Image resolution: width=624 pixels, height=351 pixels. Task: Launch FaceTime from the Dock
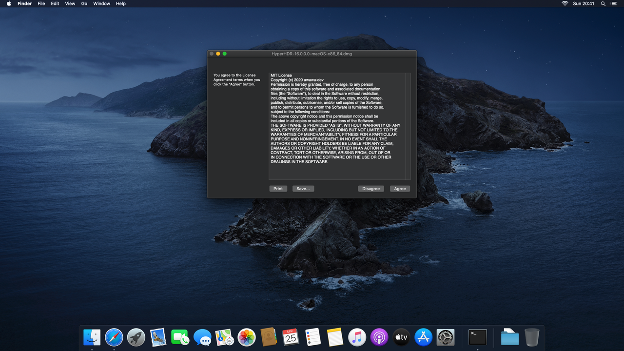click(180, 337)
